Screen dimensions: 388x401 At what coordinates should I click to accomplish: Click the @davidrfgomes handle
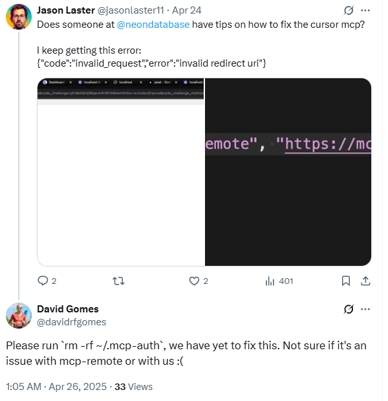(72, 322)
